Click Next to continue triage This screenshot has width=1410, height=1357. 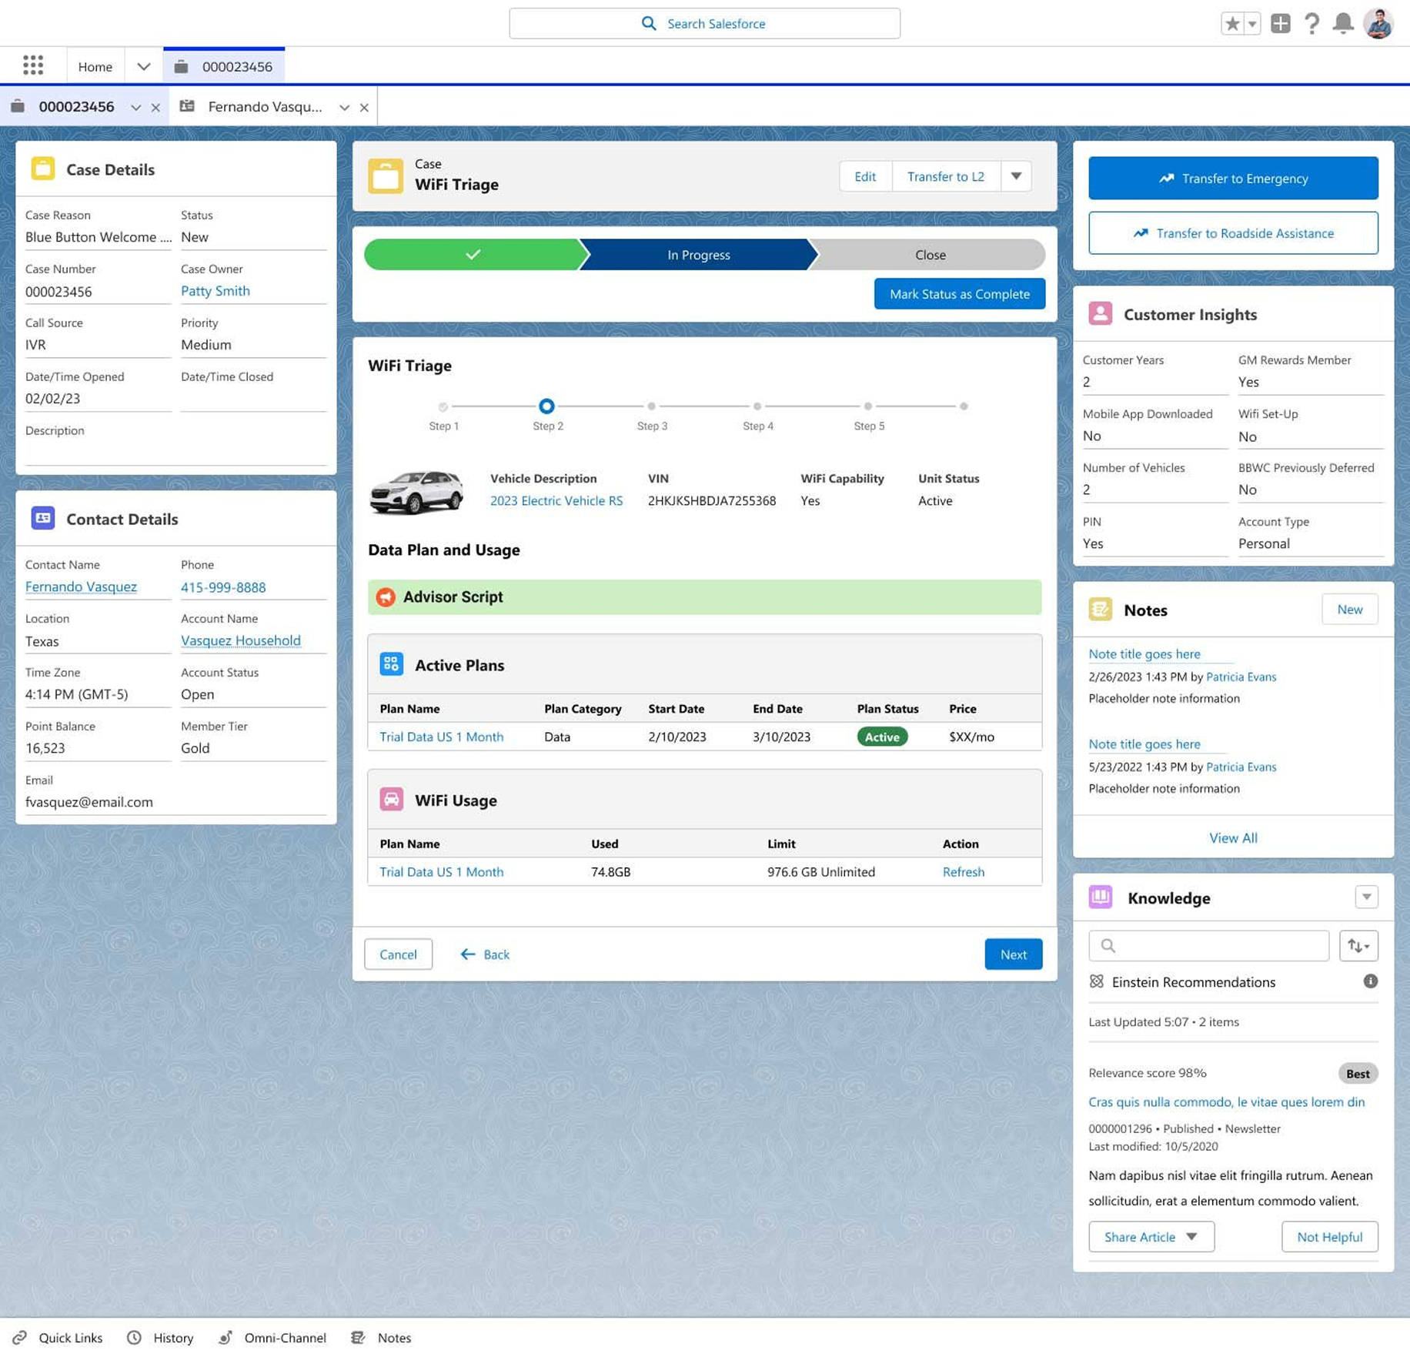point(1013,954)
